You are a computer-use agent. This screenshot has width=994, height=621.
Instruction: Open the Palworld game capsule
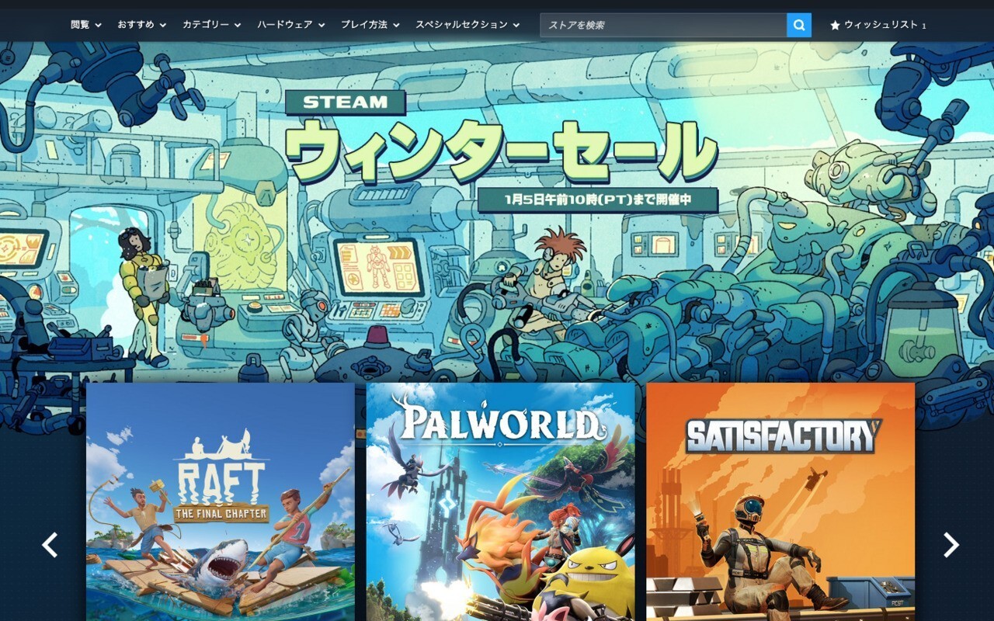coord(501,501)
